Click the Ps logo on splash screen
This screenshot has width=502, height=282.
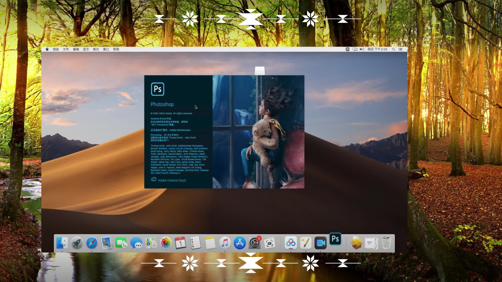[x=158, y=89]
